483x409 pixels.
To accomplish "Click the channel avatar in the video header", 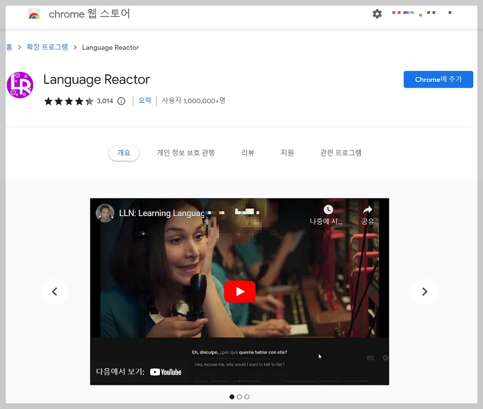I will pos(105,213).
